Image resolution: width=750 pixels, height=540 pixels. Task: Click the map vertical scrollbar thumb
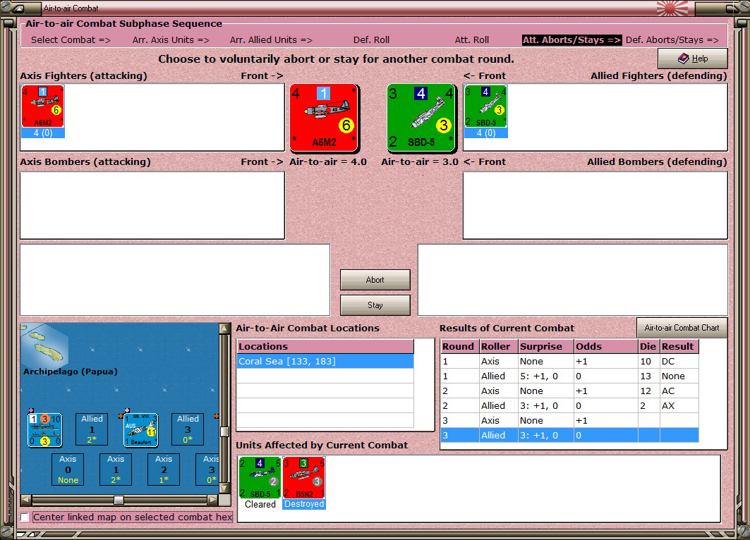224,431
